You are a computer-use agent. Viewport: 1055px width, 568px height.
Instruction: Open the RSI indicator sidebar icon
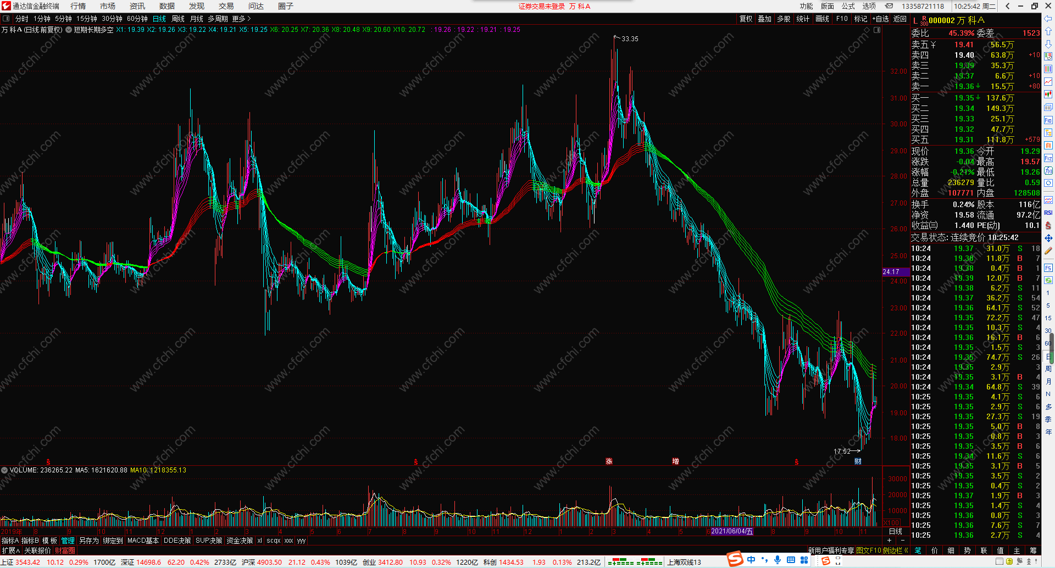pyautogui.click(x=1048, y=213)
